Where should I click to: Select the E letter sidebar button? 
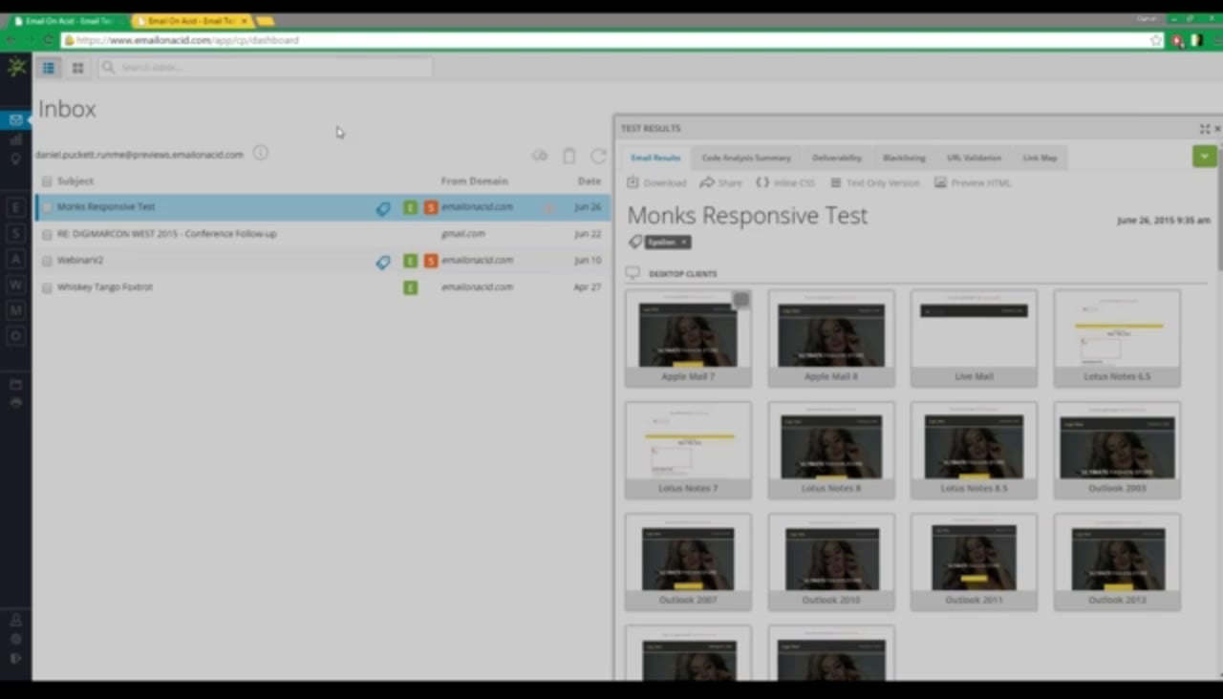(15, 207)
